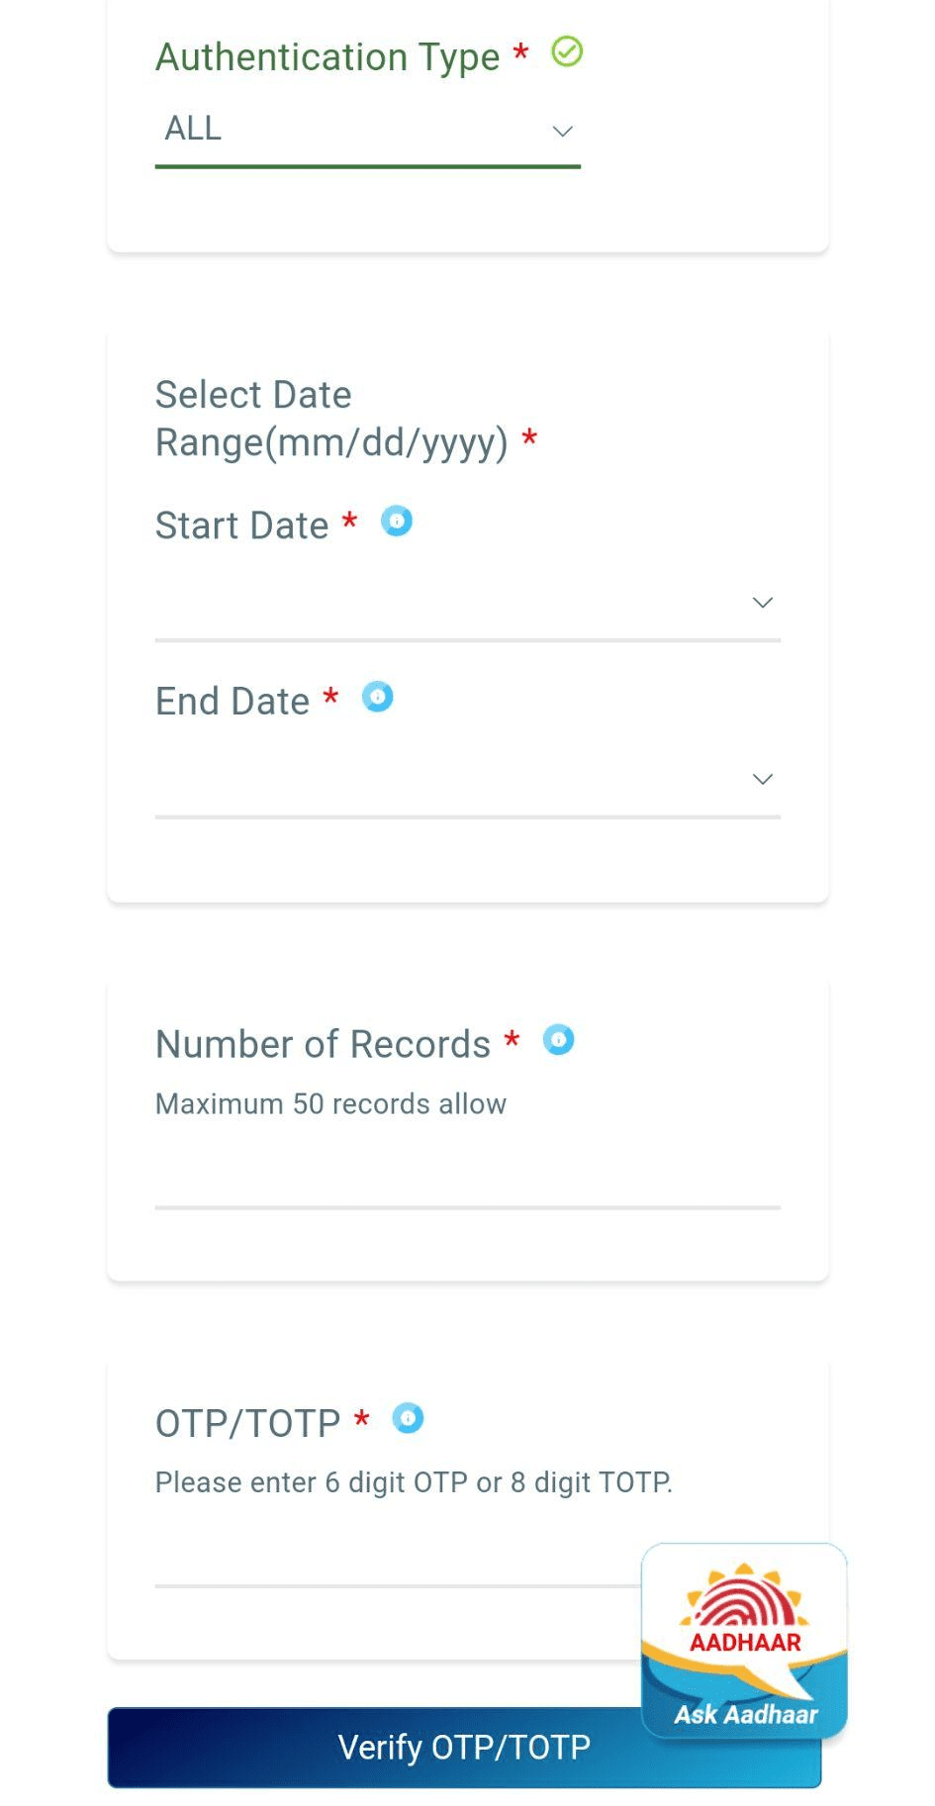Expand the End Date chevron arrow
This screenshot has height=1806, width=935.
(762, 780)
